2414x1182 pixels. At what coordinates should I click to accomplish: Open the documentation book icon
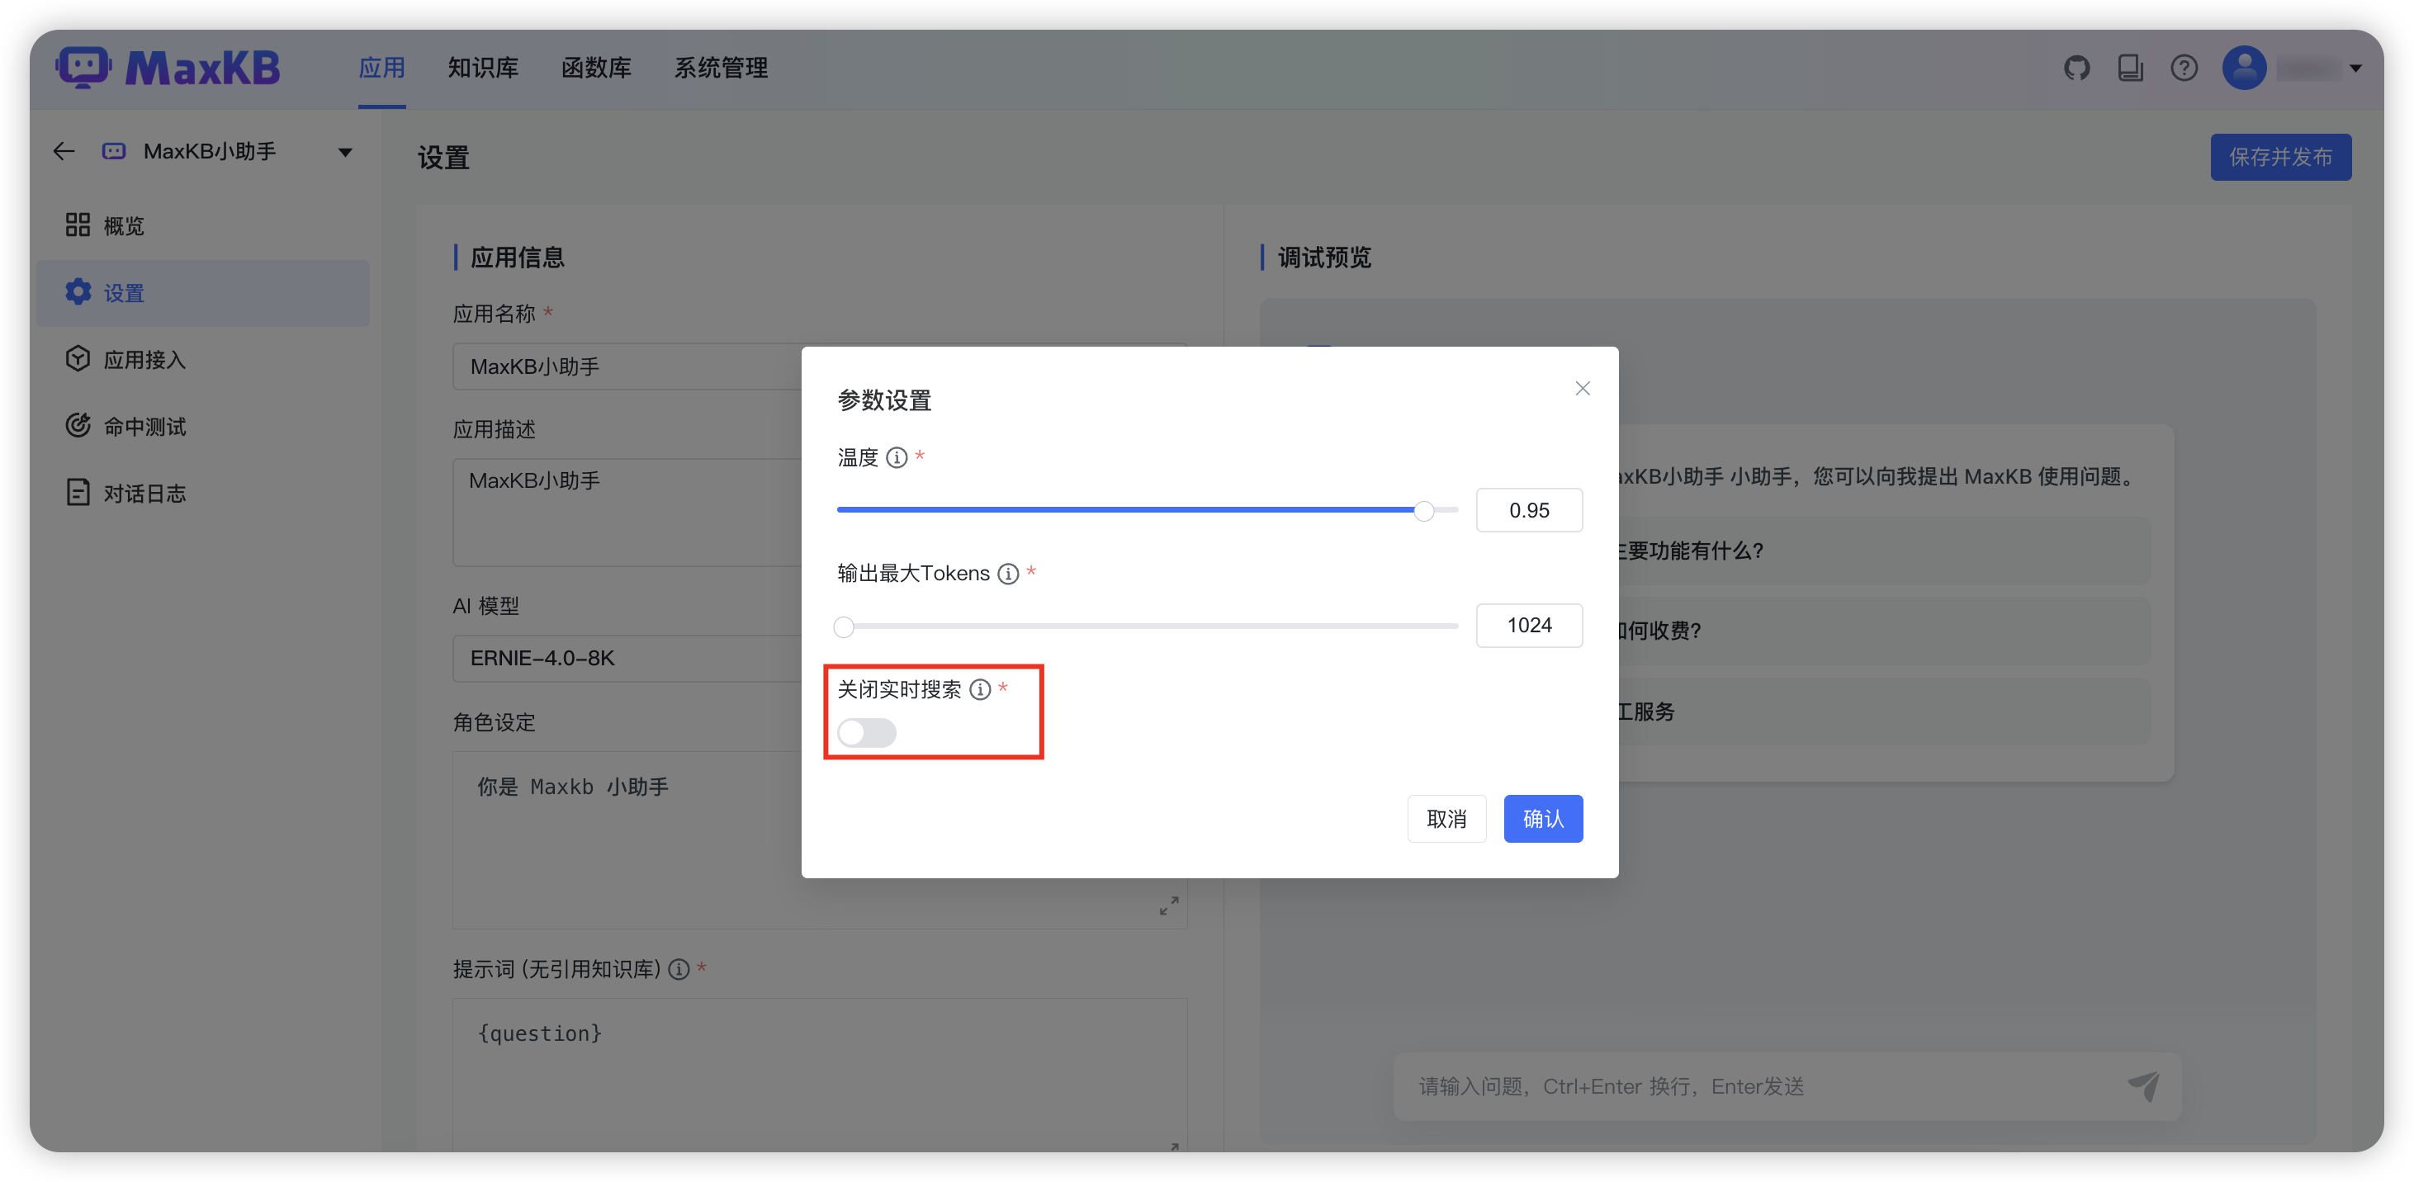point(2130,69)
